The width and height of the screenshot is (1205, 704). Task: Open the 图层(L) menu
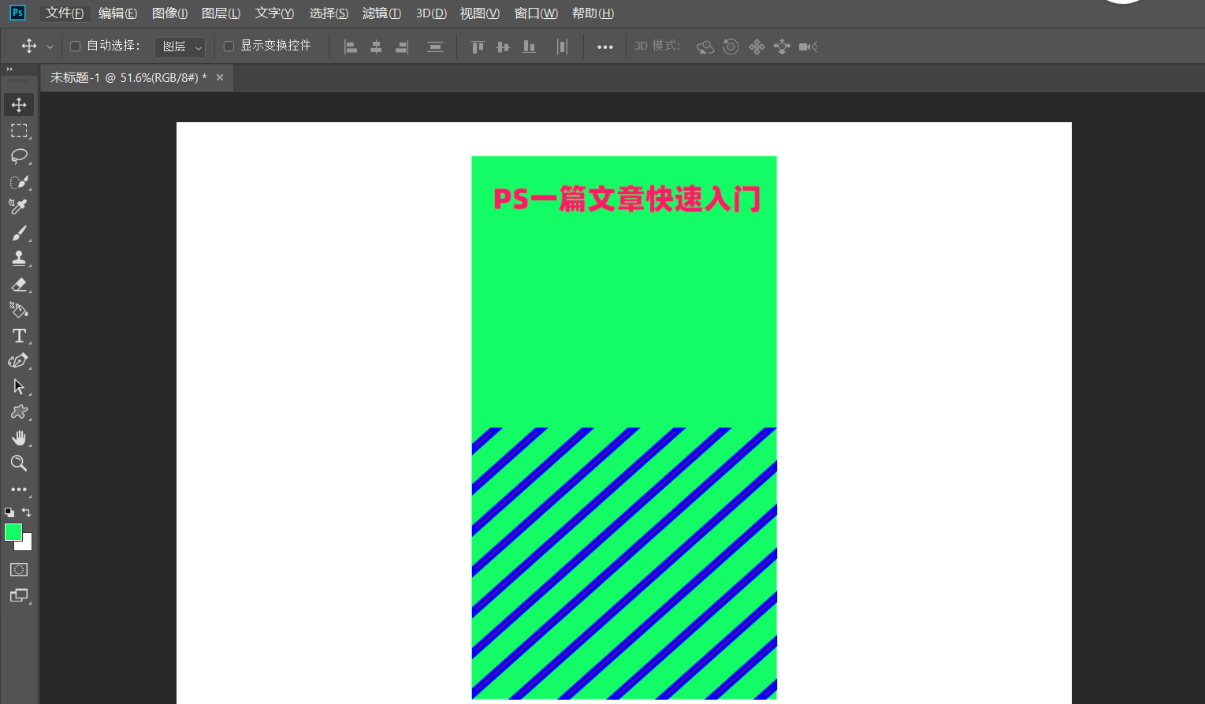point(221,13)
